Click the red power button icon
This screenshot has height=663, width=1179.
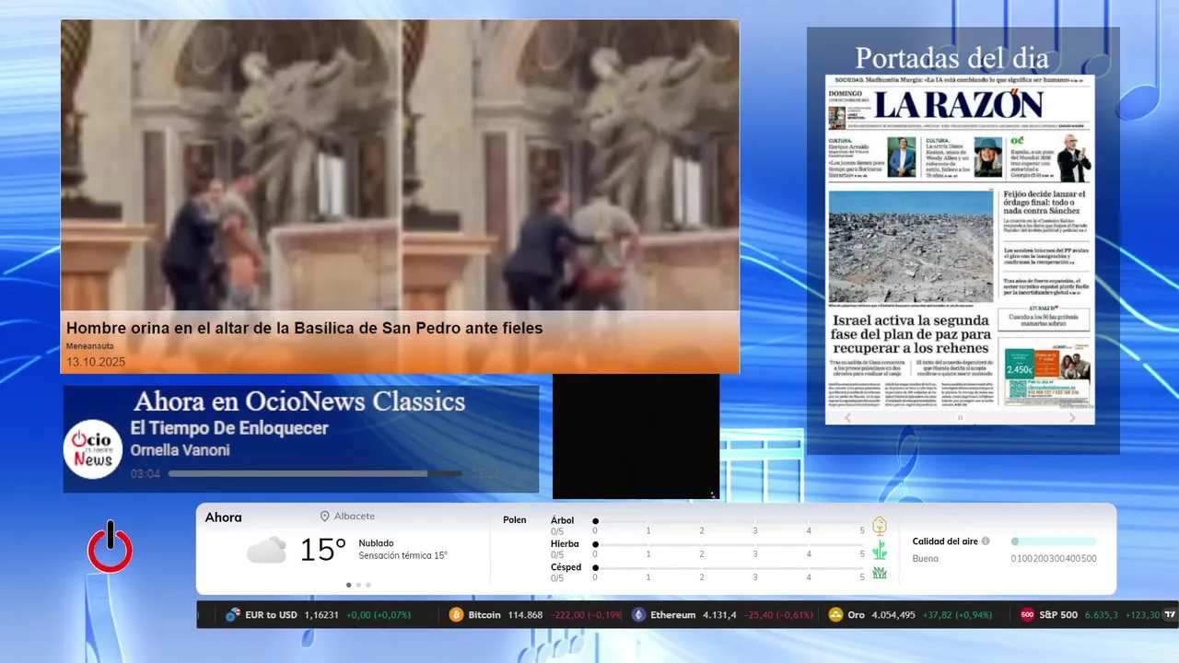pyautogui.click(x=110, y=546)
